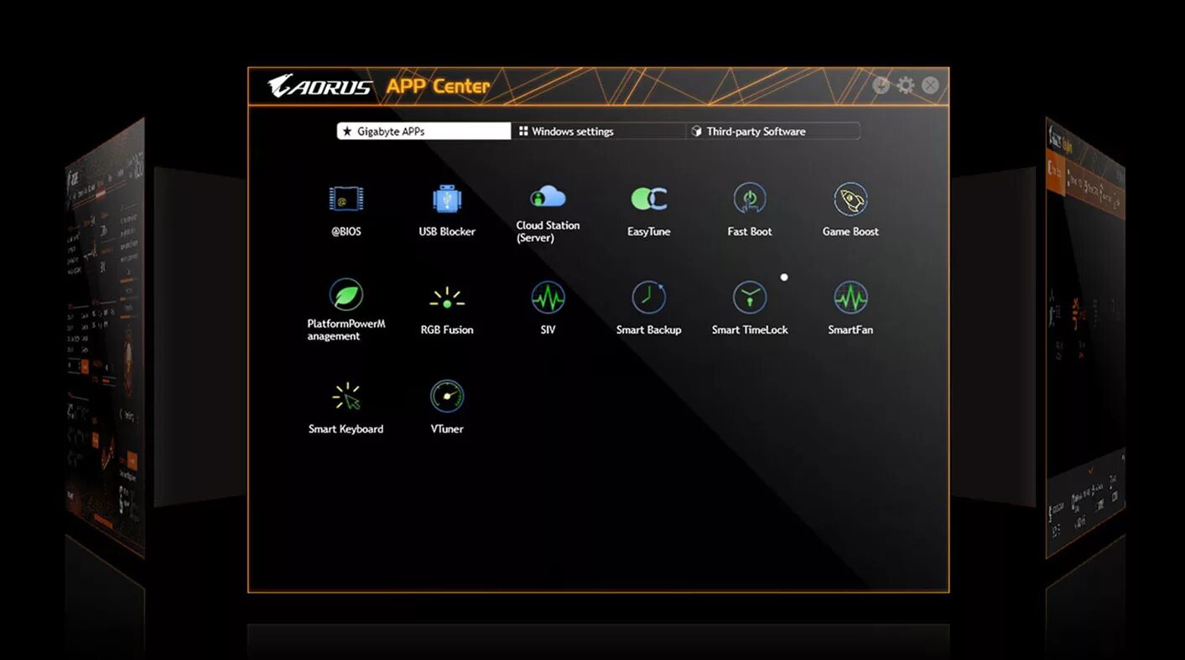Click the download updates arrow icon
Screen dimensions: 1185x660
click(881, 85)
